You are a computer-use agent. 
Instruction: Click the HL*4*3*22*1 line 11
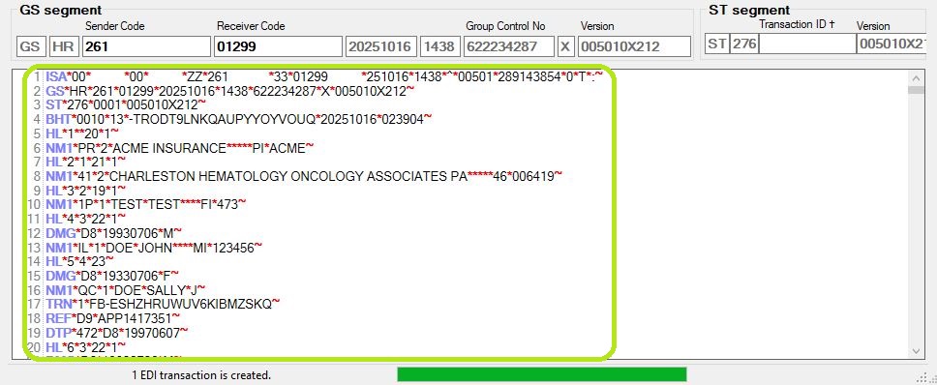(x=85, y=219)
